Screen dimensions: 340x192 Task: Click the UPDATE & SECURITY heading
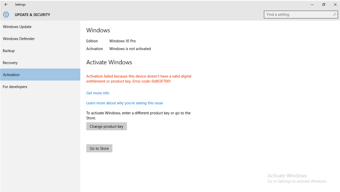pyautogui.click(x=32, y=15)
